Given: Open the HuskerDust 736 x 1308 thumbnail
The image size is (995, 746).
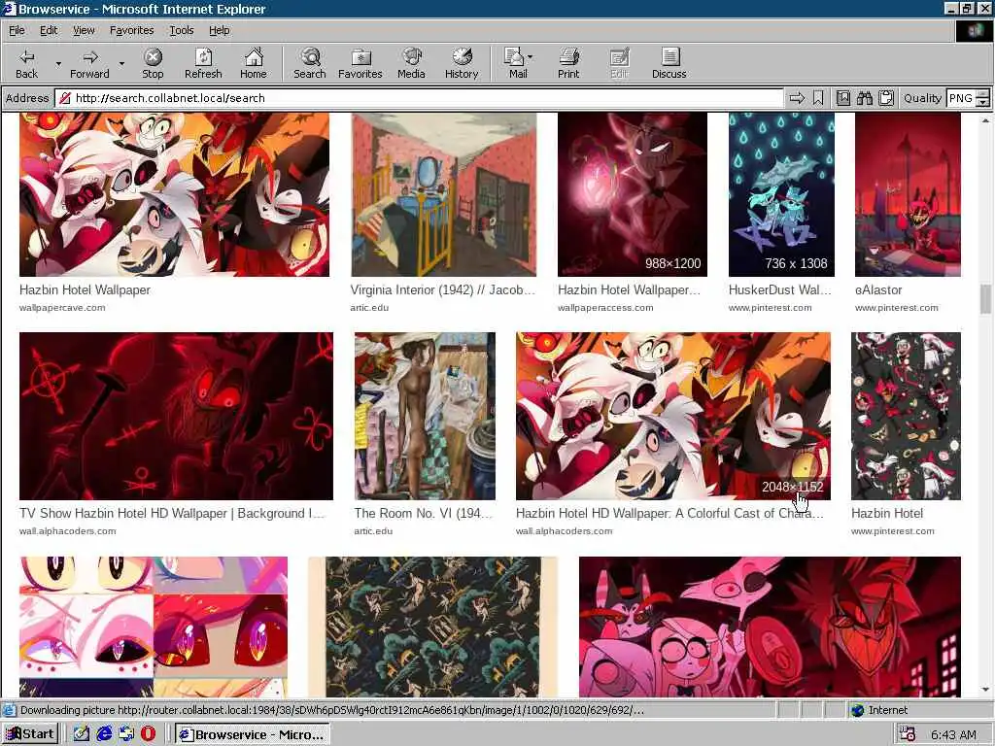Looking at the screenshot, I should tap(781, 194).
